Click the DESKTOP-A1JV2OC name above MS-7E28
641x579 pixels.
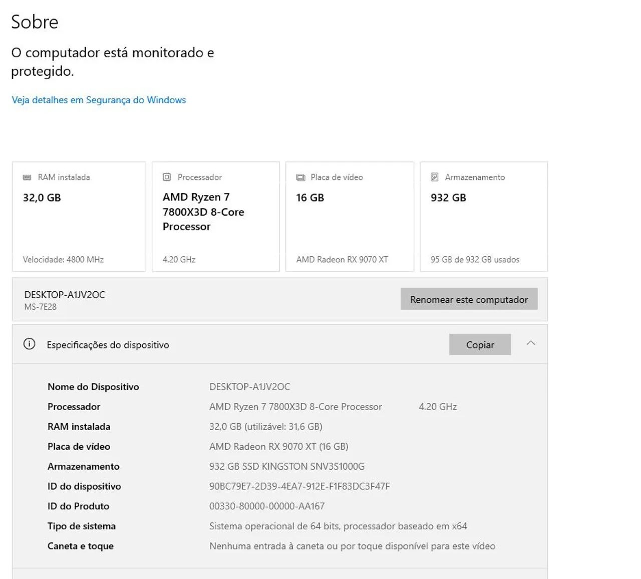(x=65, y=294)
